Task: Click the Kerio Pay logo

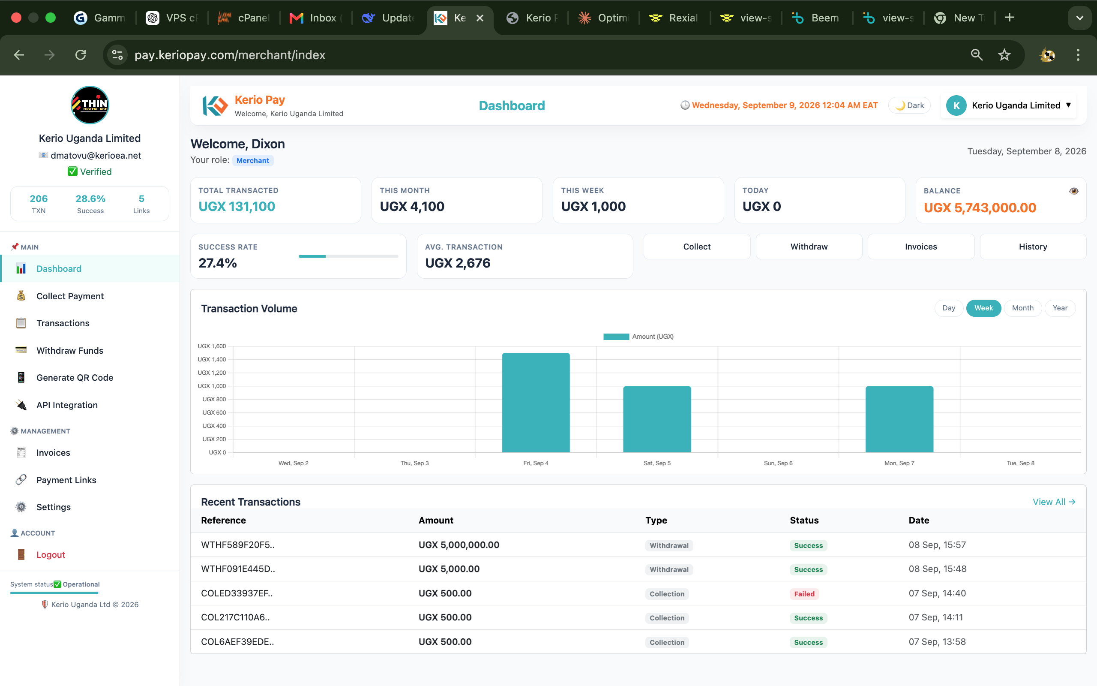Action: (x=214, y=106)
